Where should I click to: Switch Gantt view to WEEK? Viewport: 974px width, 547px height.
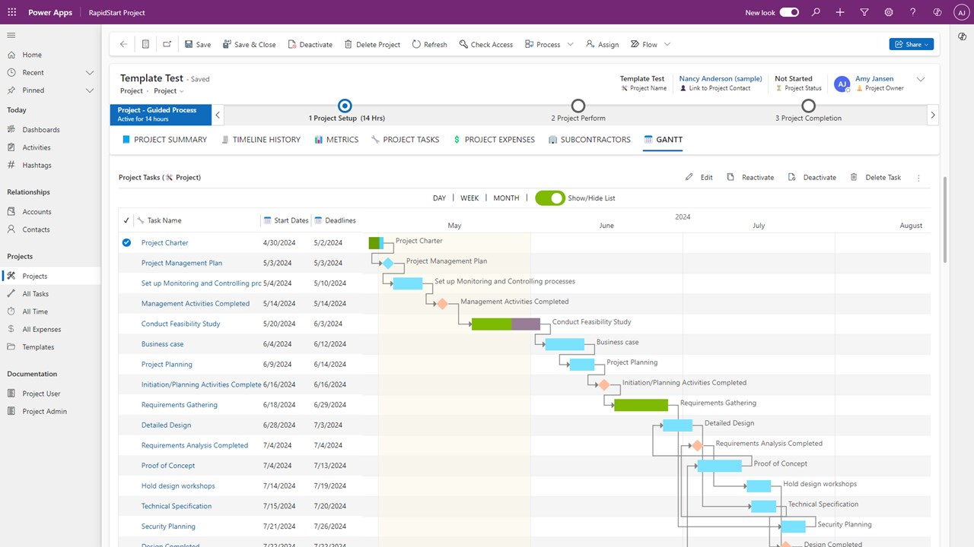469,198
